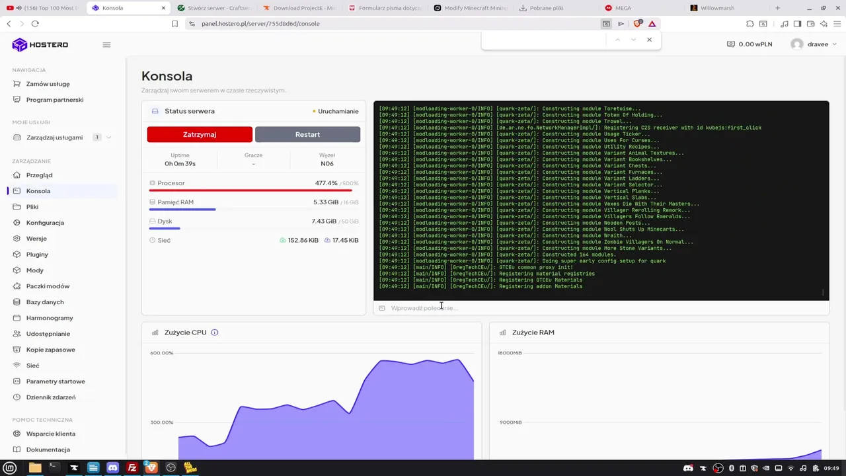Stop server with Zatrzymaj button
The image size is (846, 476).
[x=200, y=134]
